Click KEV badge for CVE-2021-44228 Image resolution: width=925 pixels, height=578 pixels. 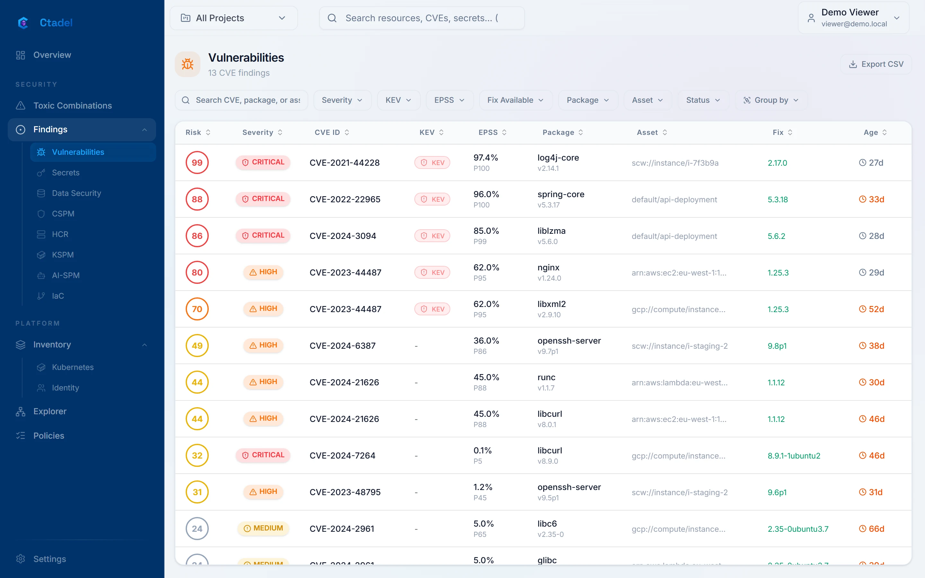point(432,162)
